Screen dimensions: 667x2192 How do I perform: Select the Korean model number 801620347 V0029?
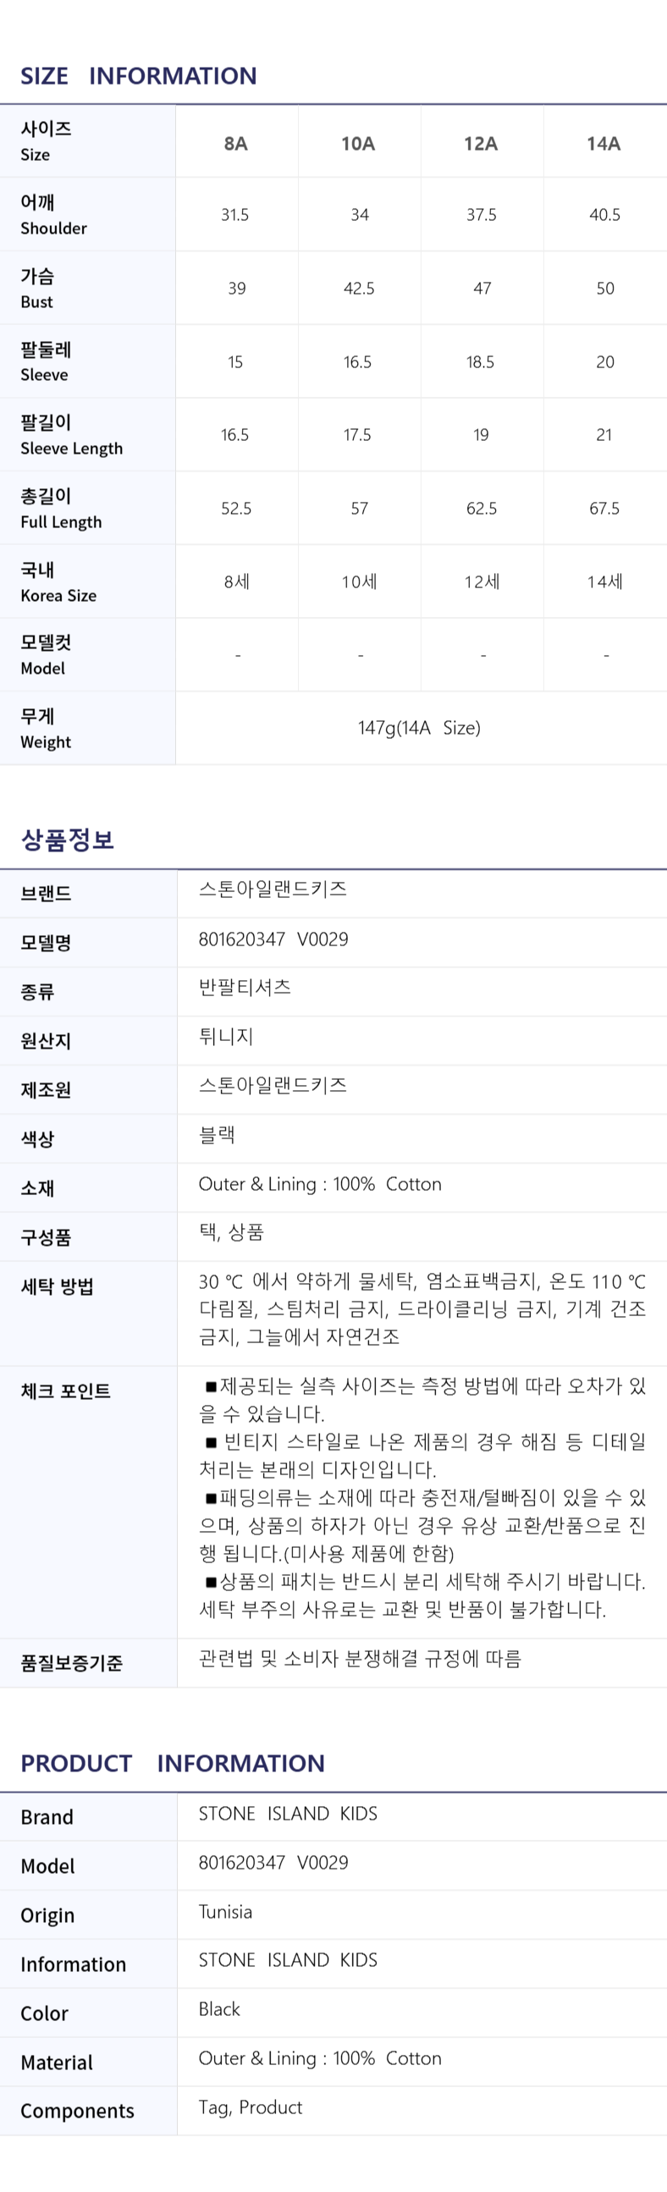(x=273, y=939)
